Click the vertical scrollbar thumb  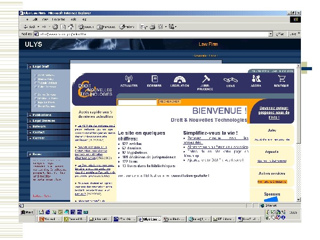pyautogui.click(x=298, y=105)
